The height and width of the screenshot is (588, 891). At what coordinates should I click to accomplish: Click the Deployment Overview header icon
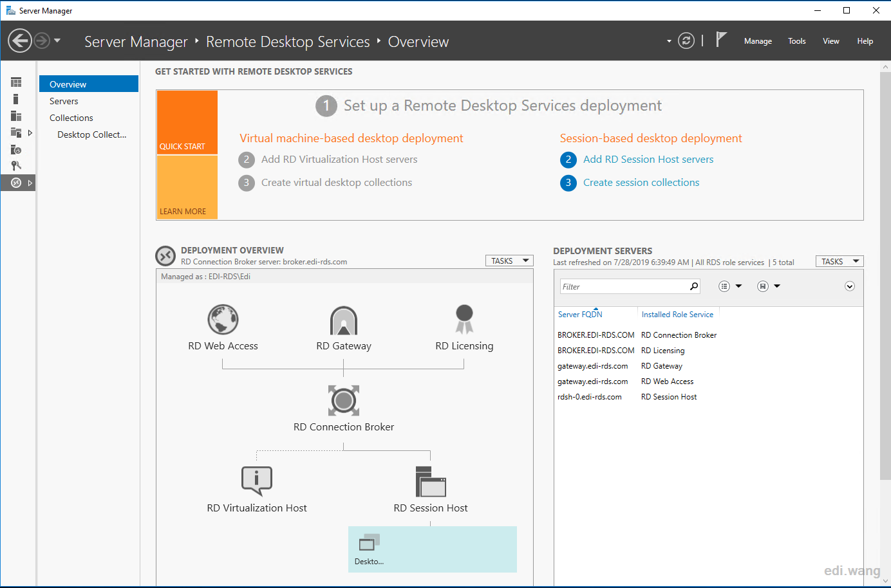point(165,255)
